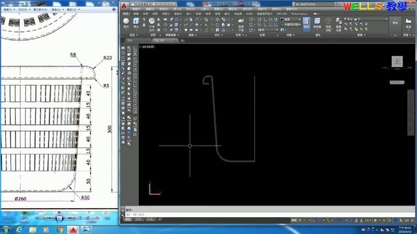Switch to Model (模型) layout tab
The width and height of the screenshot is (417, 234).
click(128, 220)
